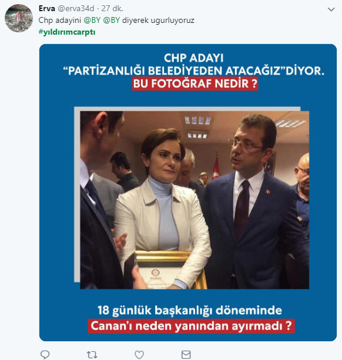Viewport: 342px width, 360px height.
Task: Open the @erva34d handle link
Action: [76, 8]
